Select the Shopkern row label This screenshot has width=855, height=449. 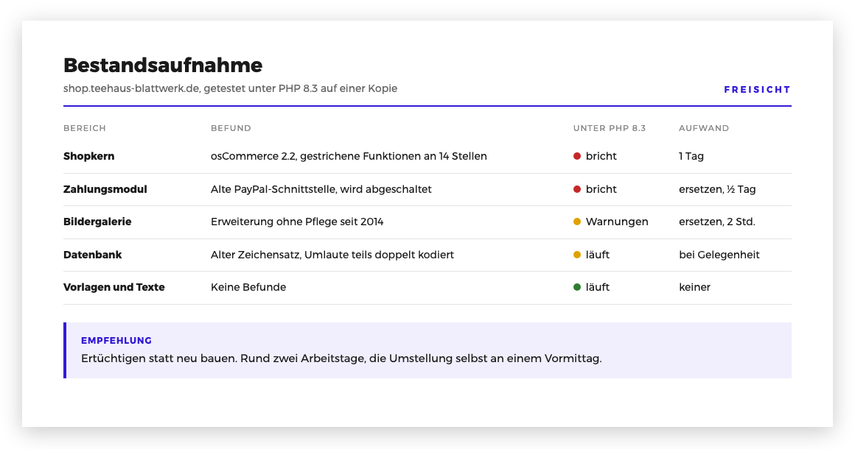coord(89,156)
